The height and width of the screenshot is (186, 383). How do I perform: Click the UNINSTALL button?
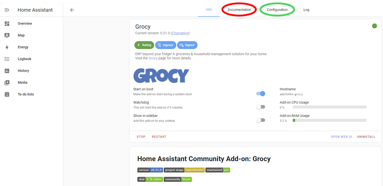click(366, 137)
